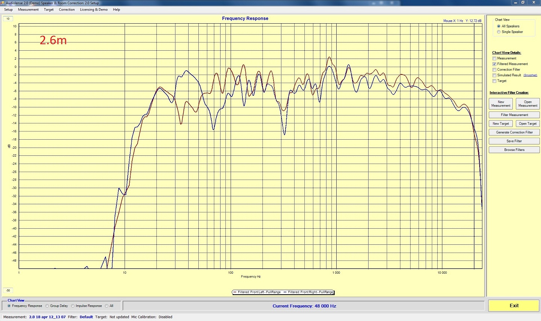Click the lower dB limit field showing -50
541x321 pixels.
(x=8, y=290)
